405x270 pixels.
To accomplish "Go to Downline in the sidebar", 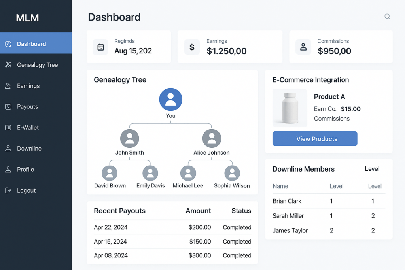I will tap(29, 149).
